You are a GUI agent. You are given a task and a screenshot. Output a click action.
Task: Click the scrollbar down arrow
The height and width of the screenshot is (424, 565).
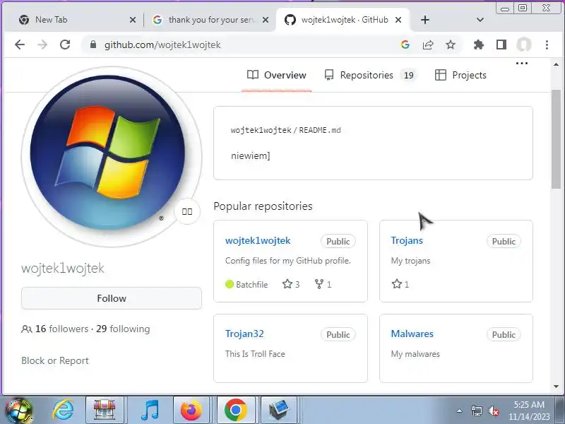557,387
